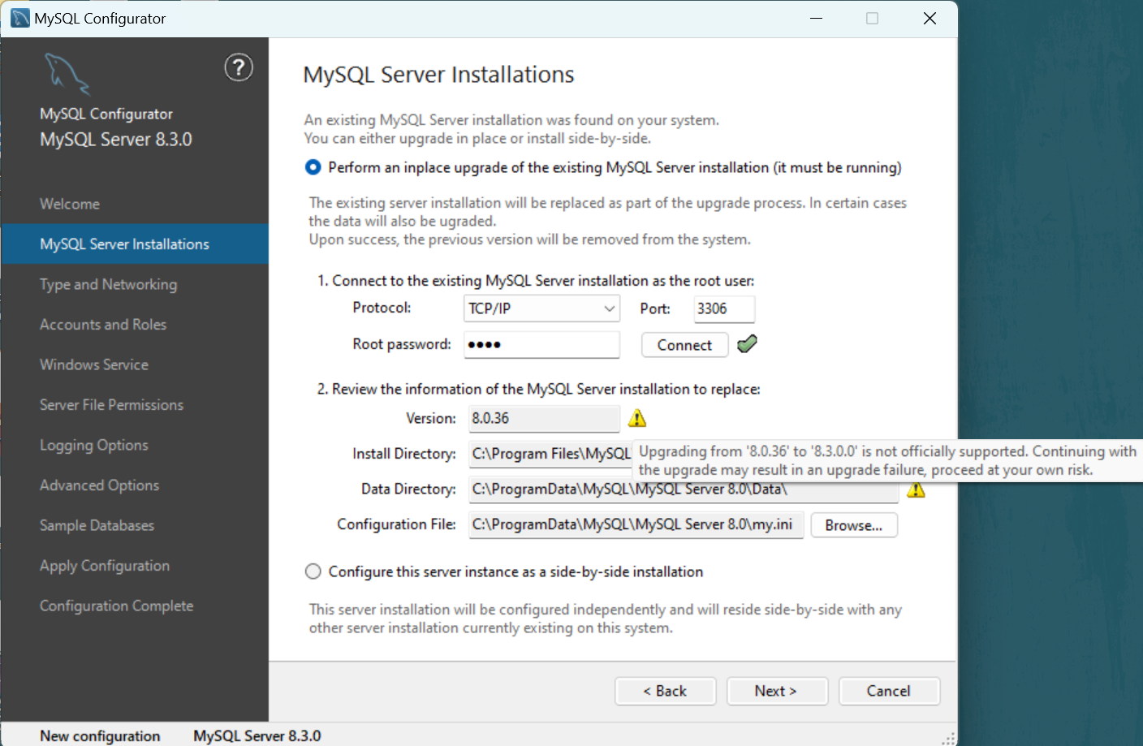
Task: Click the warning icon beside Data Directory
Action: 916,489
